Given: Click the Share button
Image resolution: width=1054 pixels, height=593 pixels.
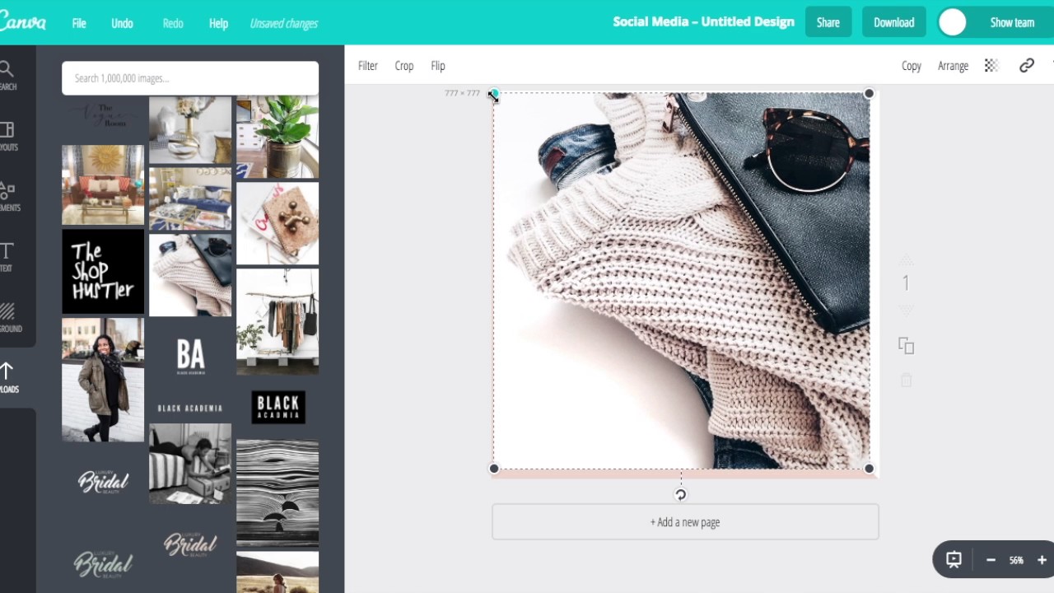Looking at the screenshot, I should coord(828,22).
